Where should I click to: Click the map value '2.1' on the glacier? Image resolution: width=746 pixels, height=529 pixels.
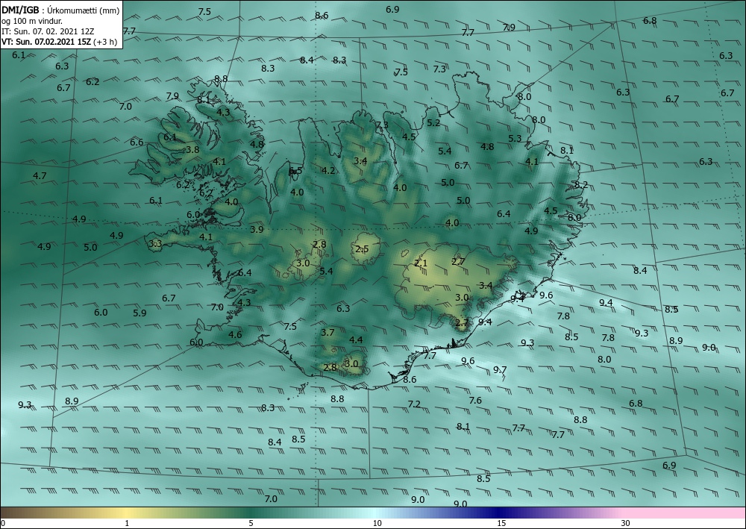[421, 263]
